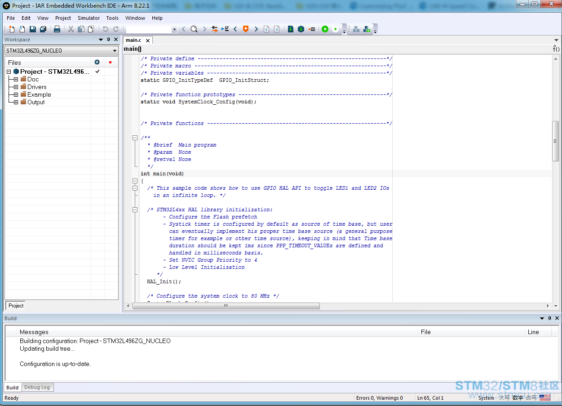The image size is (562, 406).
Task: Redo the edit via the toolbar
Action: pos(115,29)
